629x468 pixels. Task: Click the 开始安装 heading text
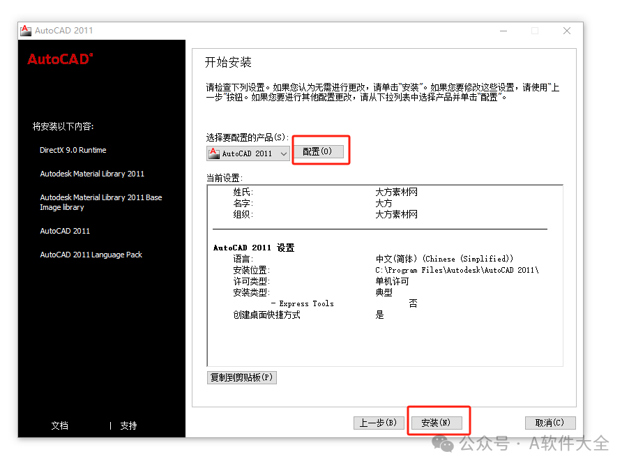[228, 62]
